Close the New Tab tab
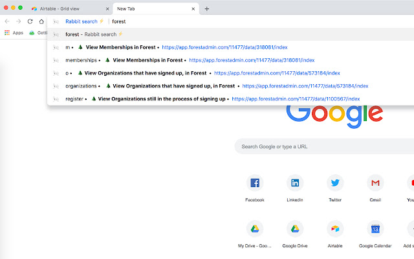Viewport: 414px width, 259px height. 193,8
